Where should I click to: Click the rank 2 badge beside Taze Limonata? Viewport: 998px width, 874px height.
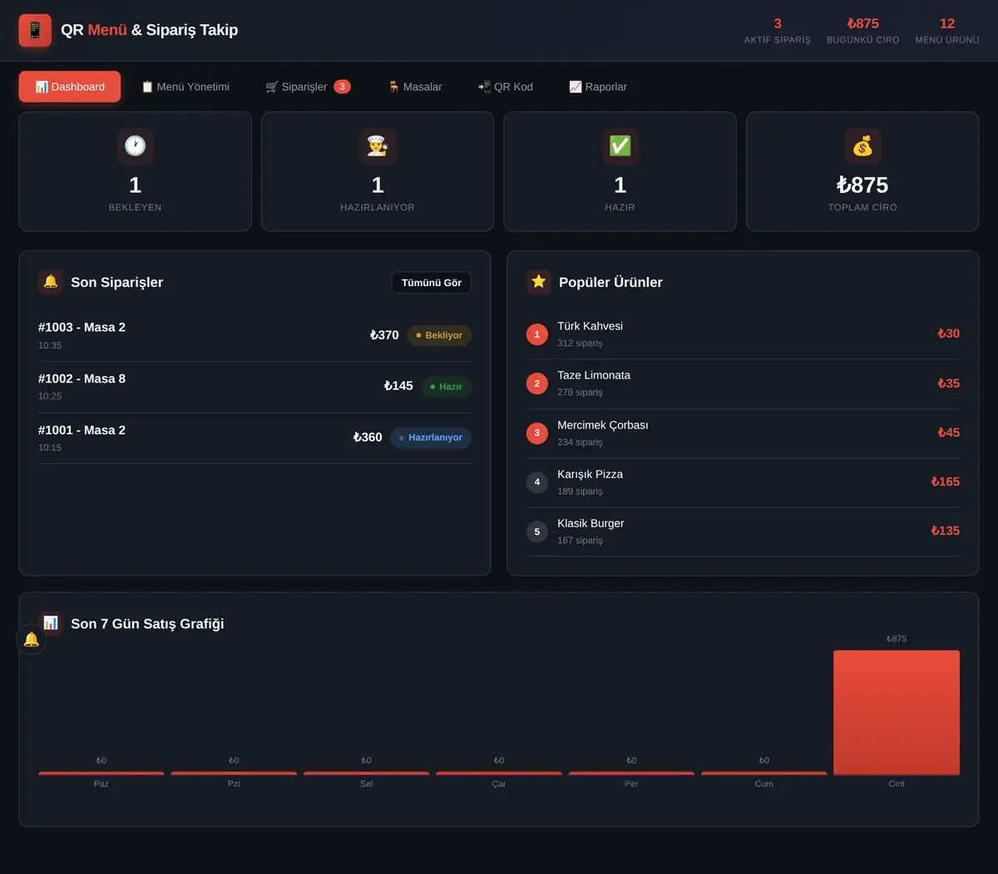coord(537,383)
